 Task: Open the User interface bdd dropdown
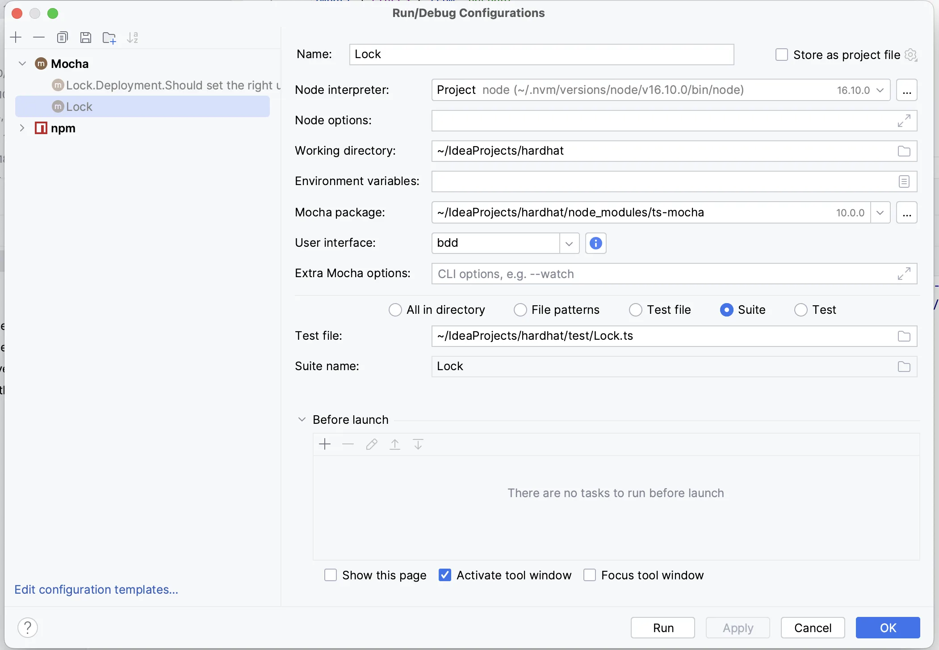tap(569, 243)
